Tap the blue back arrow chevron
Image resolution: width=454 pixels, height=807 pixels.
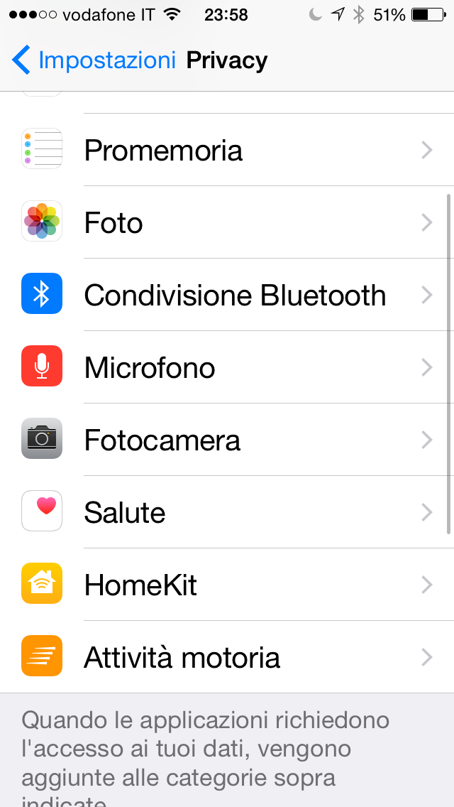coord(21,60)
